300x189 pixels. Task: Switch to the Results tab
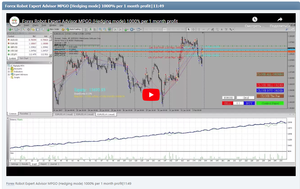pos(25,164)
